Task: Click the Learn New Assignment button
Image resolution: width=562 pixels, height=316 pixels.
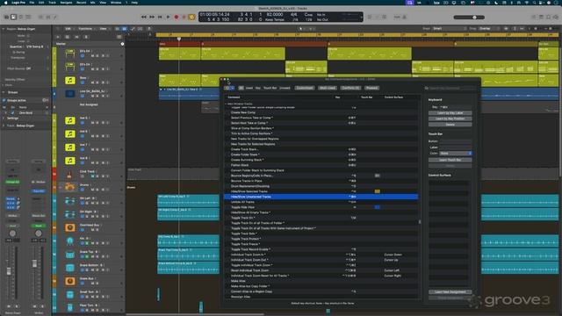Action: 450,291
